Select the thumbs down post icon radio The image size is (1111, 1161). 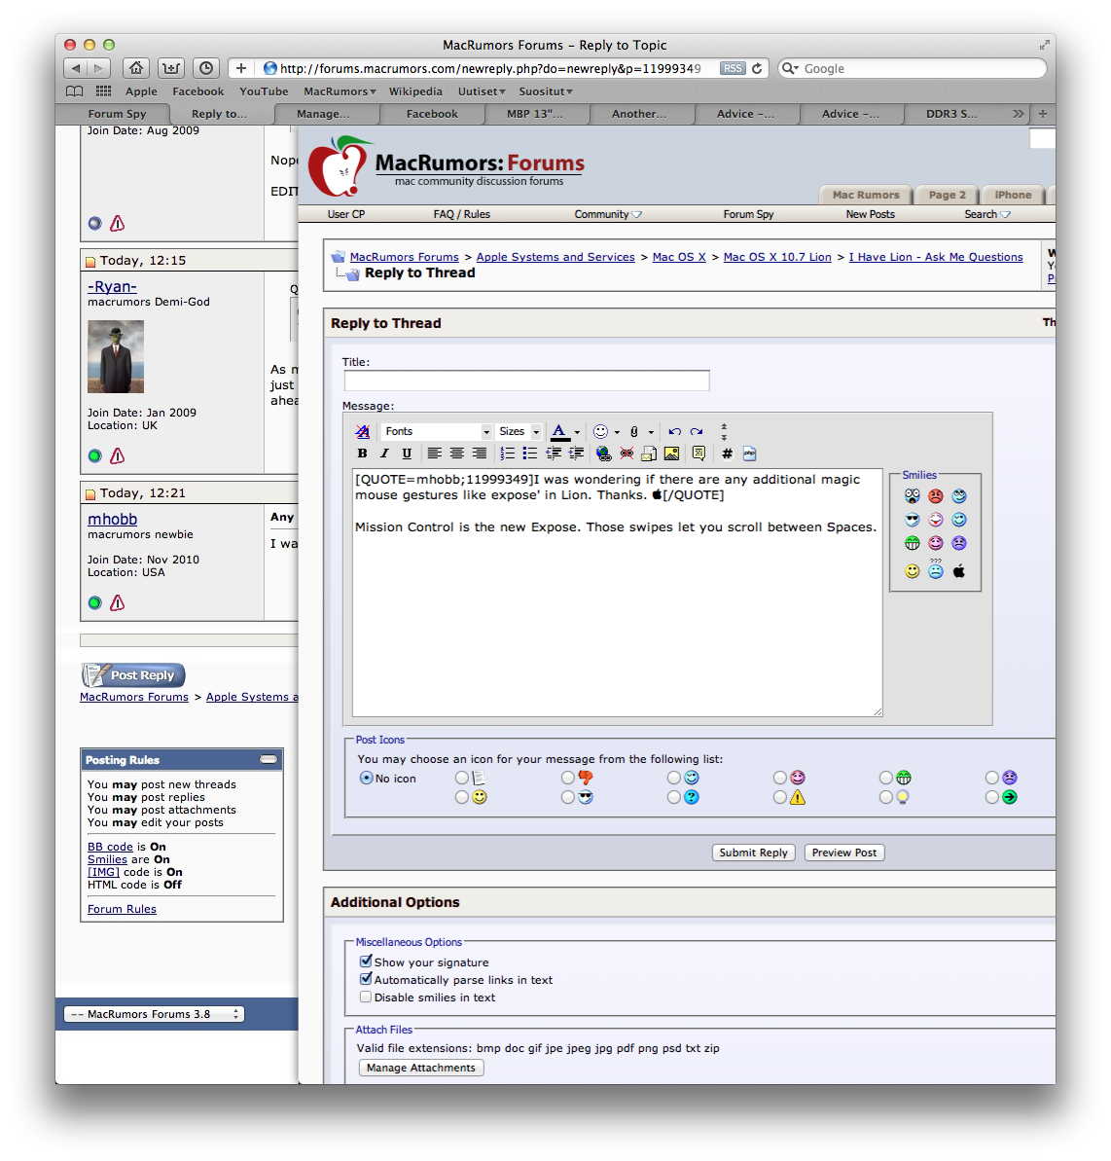click(568, 778)
